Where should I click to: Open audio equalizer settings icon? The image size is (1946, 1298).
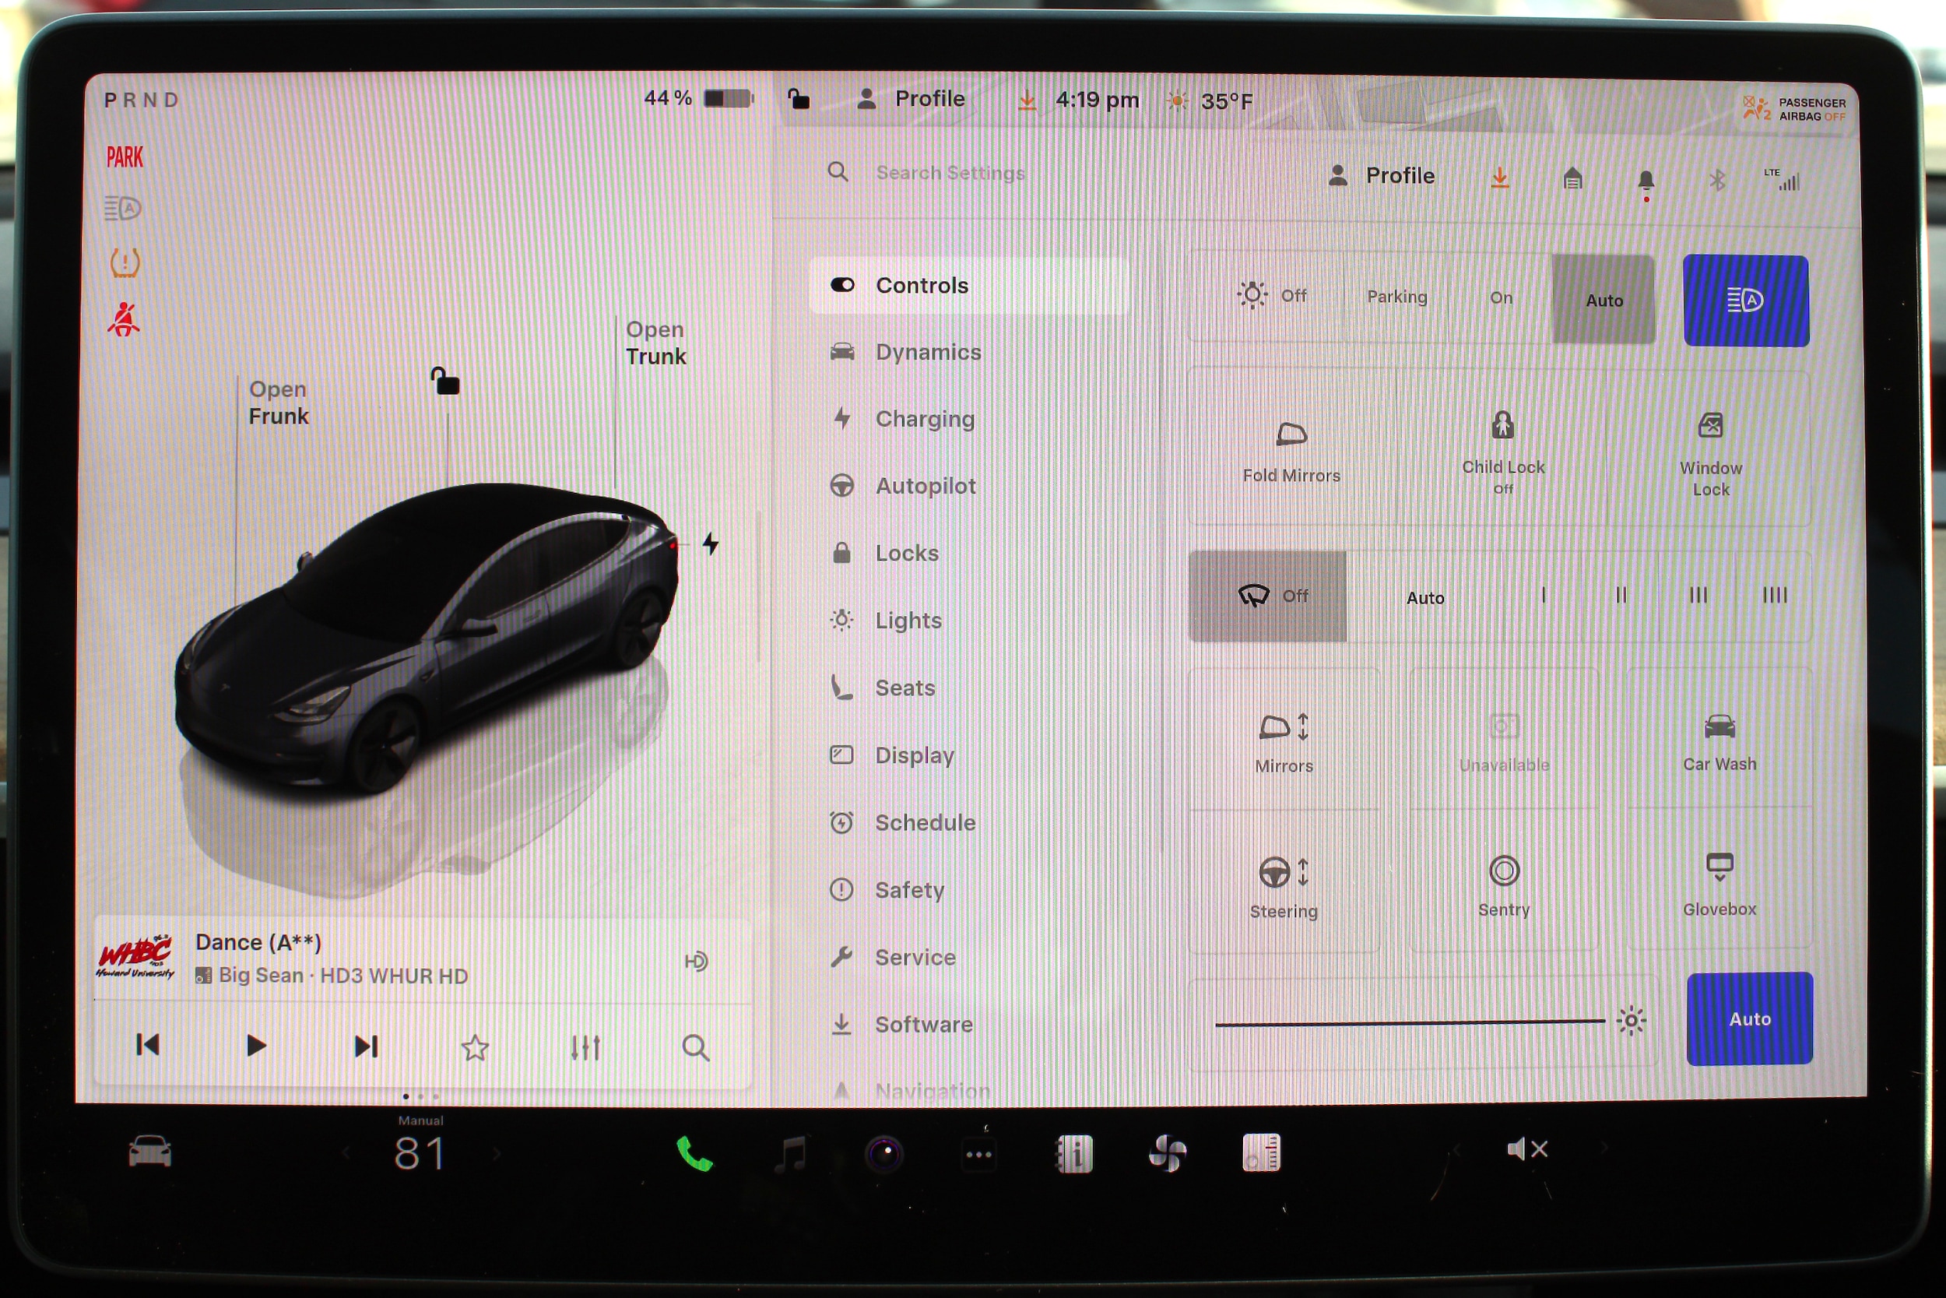click(585, 1048)
